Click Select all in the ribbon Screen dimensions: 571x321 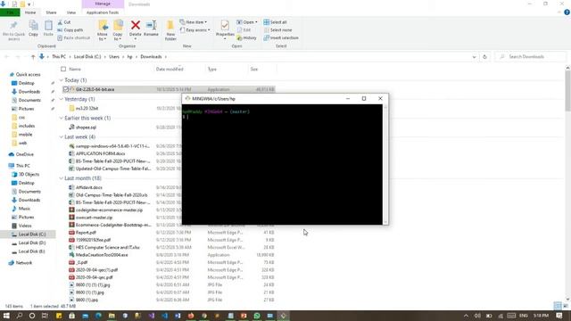click(276, 22)
